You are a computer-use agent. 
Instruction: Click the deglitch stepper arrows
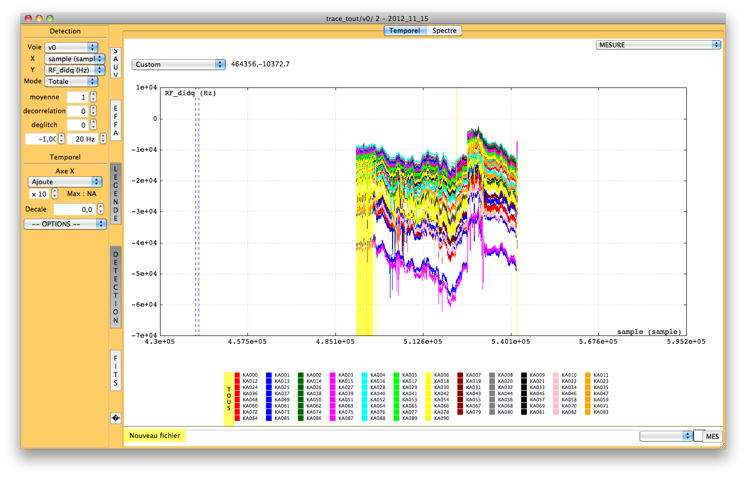(x=93, y=125)
